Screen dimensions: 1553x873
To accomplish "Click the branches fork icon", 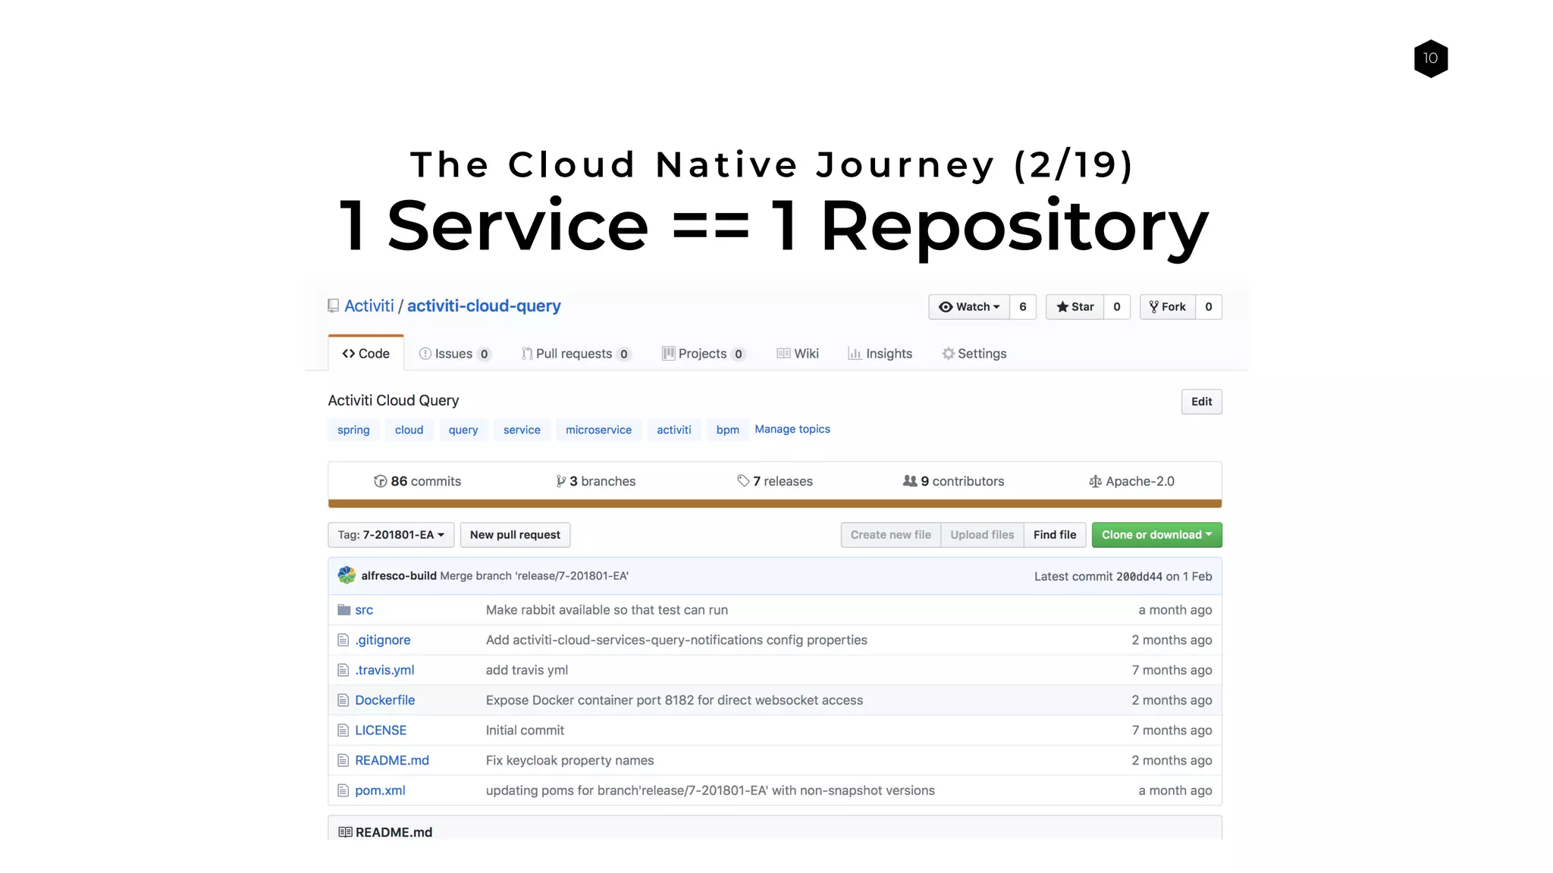I will 560,481.
